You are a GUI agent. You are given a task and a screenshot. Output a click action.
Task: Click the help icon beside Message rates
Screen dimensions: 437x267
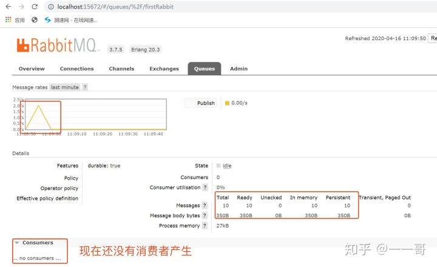coord(85,87)
